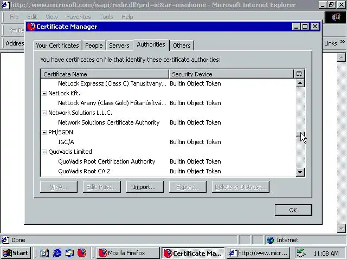This screenshot has height=260, width=347.
Task: Open the Windows Start menu
Action: [16, 253]
